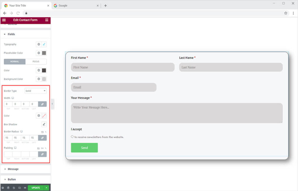Screen dimensions: 298x191
Task: Open Responsive Mode icon in bottom bar
Action: point(19,188)
